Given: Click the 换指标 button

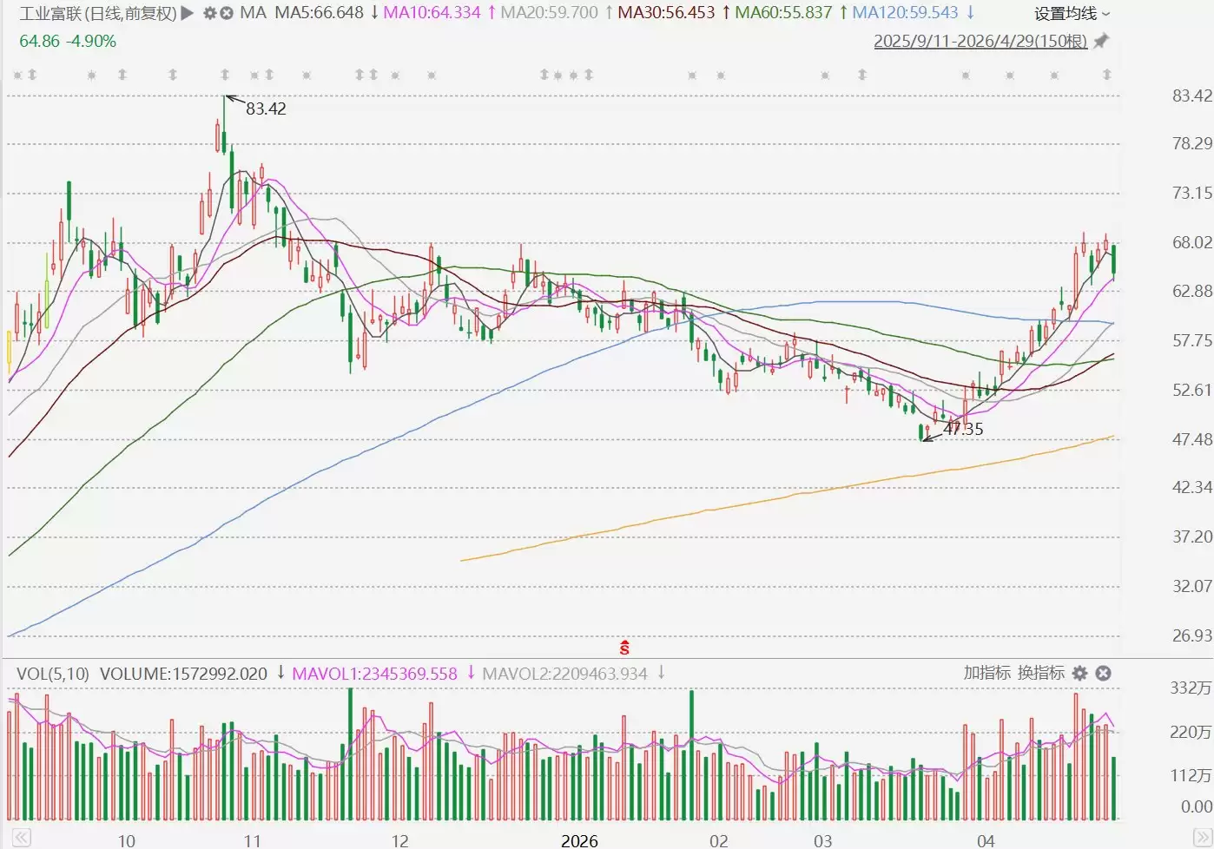Looking at the screenshot, I should [1040, 673].
